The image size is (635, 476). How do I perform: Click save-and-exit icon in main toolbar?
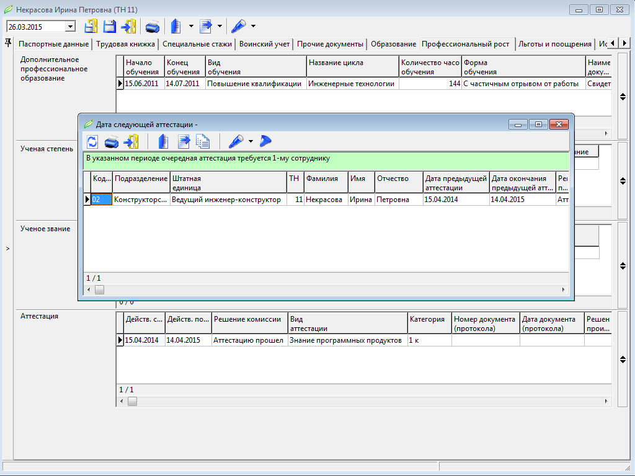[91, 26]
